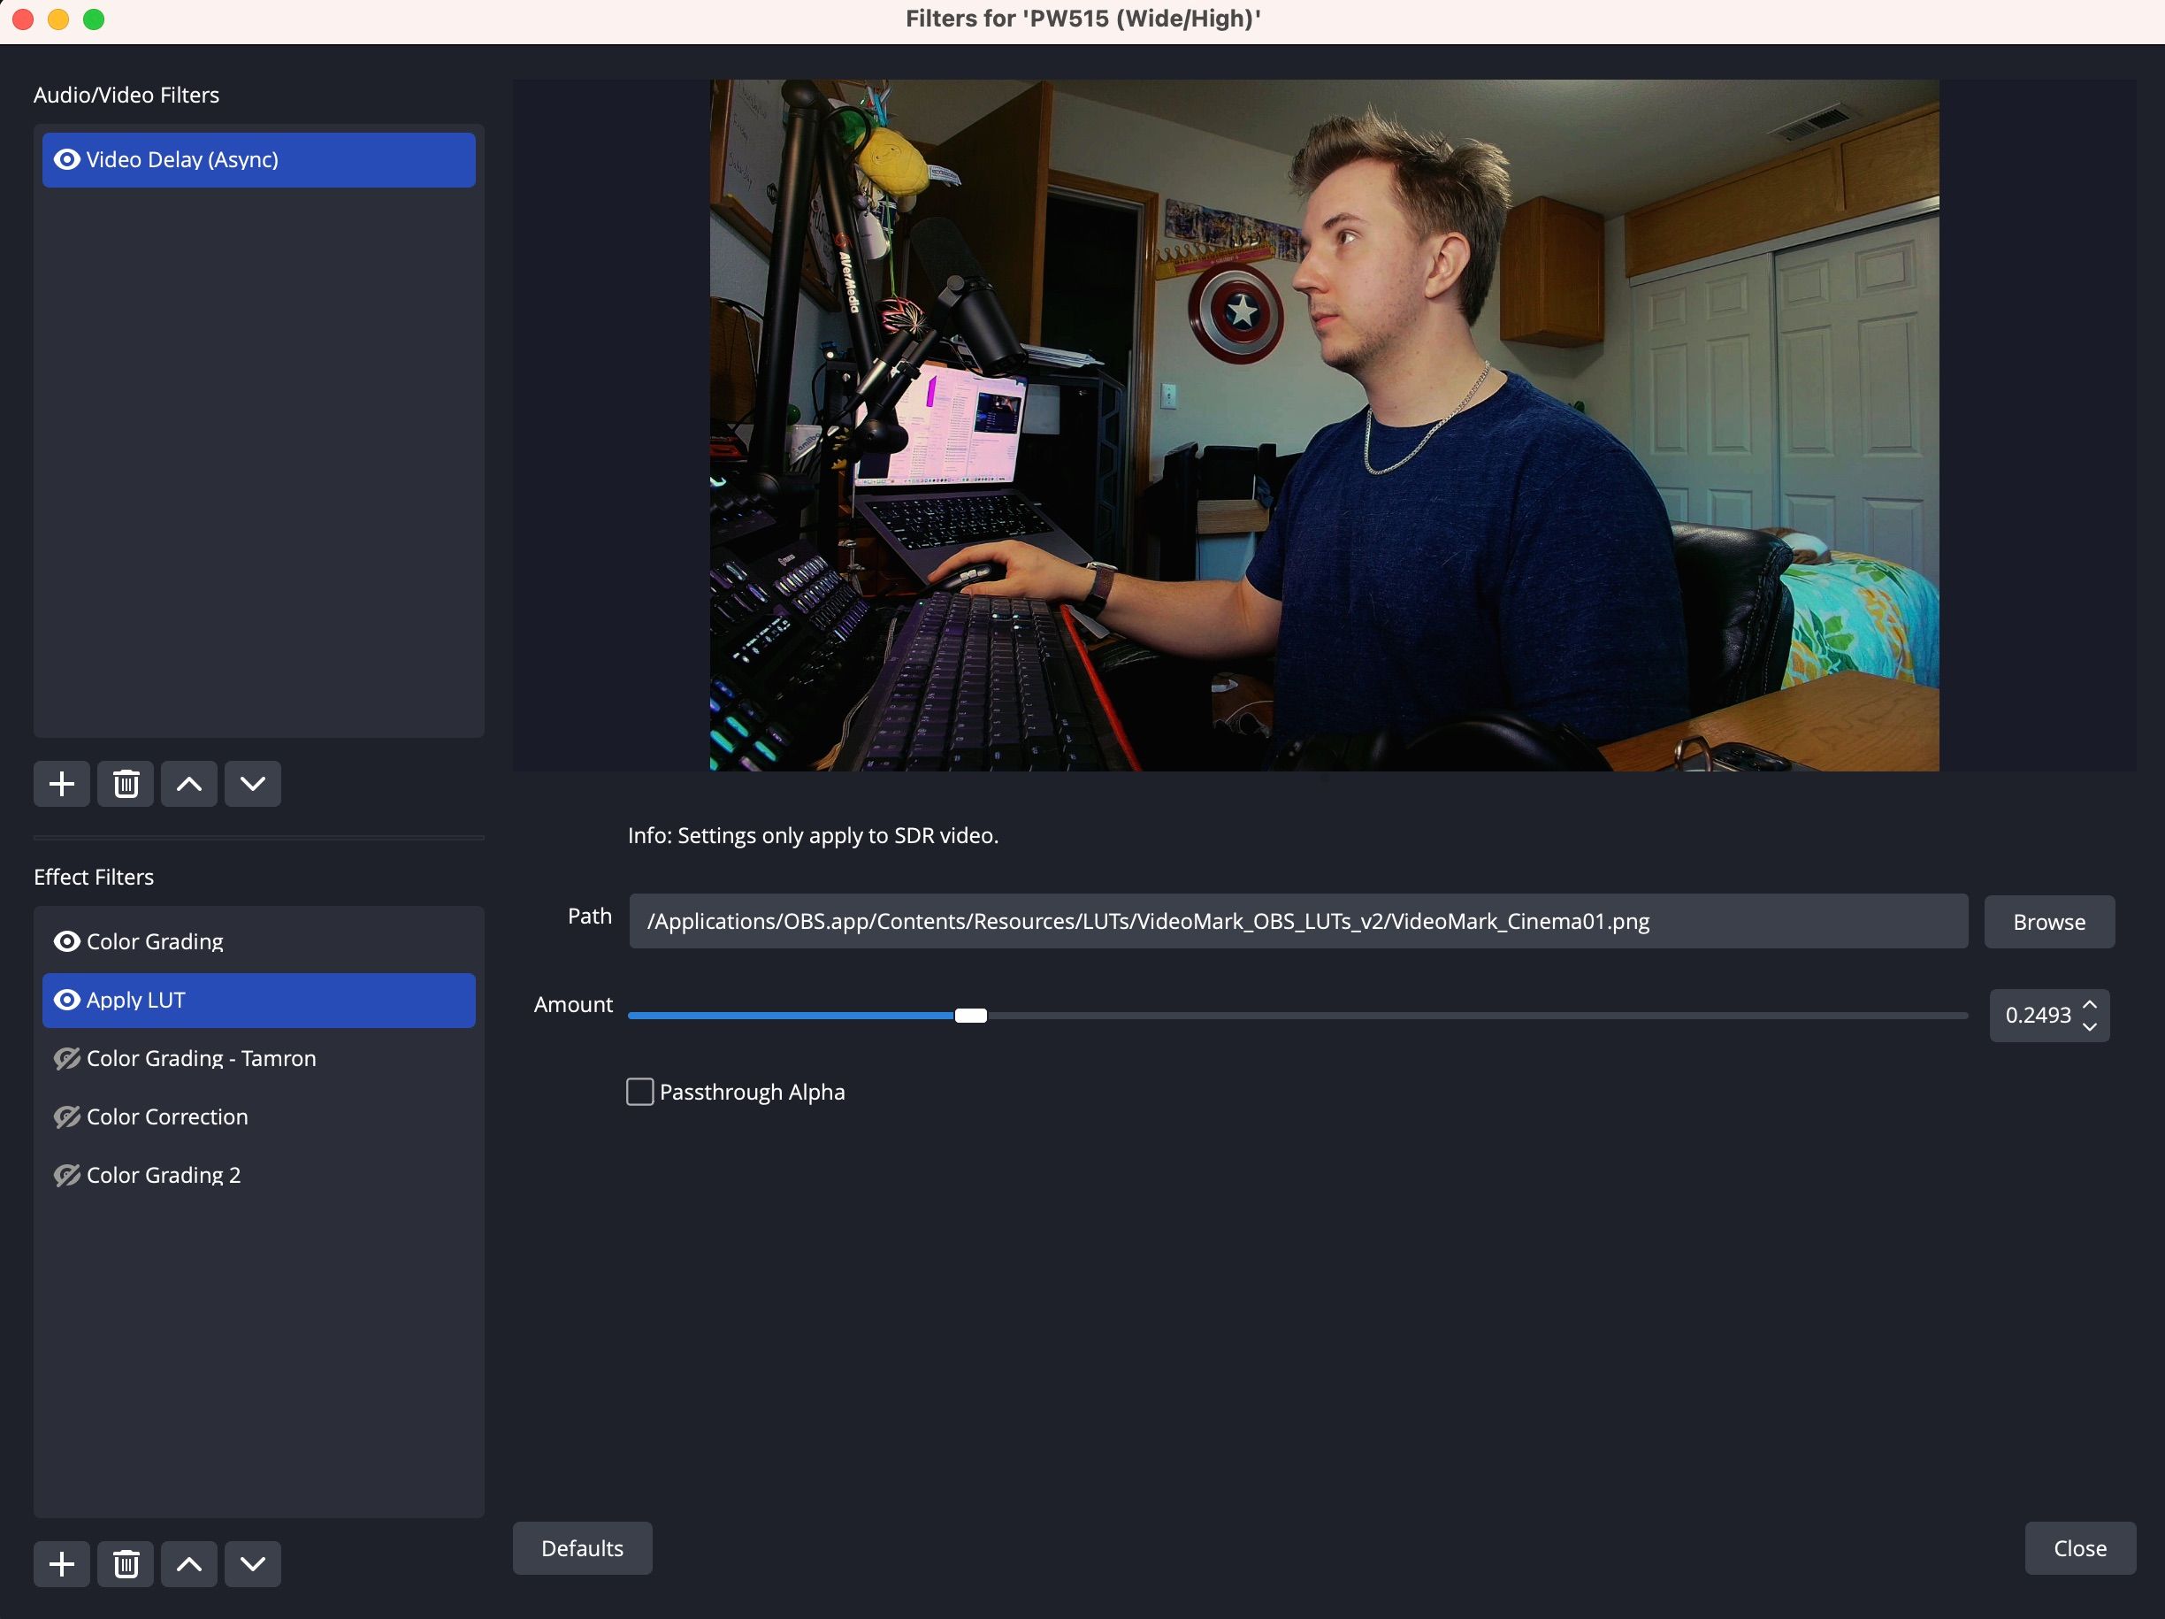Viewport: 2165px width, 1619px height.
Task: Remove the selected Effect filter
Action: pyautogui.click(x=126, y=1563)
